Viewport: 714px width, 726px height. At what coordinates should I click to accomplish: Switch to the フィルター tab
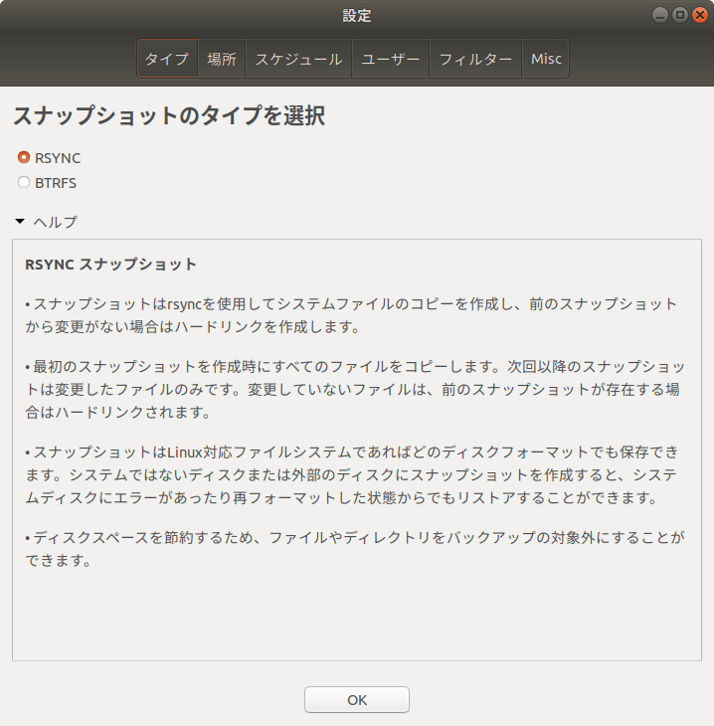click(x=475, y=59)
